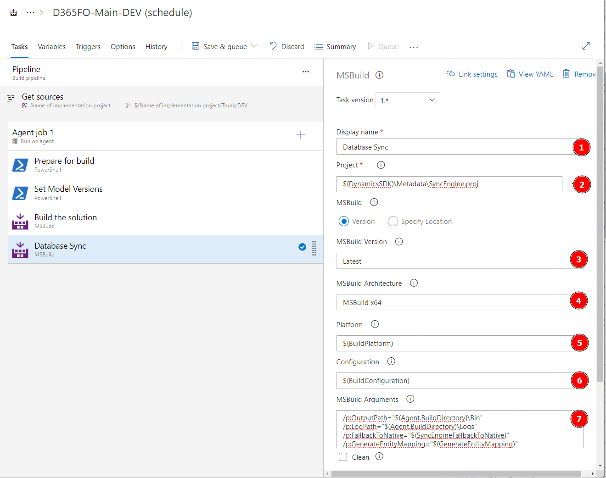Click the MSBuild icon on Build the solution
The width and height of the screenshot is (606, 478).
(x=20, y=221)
